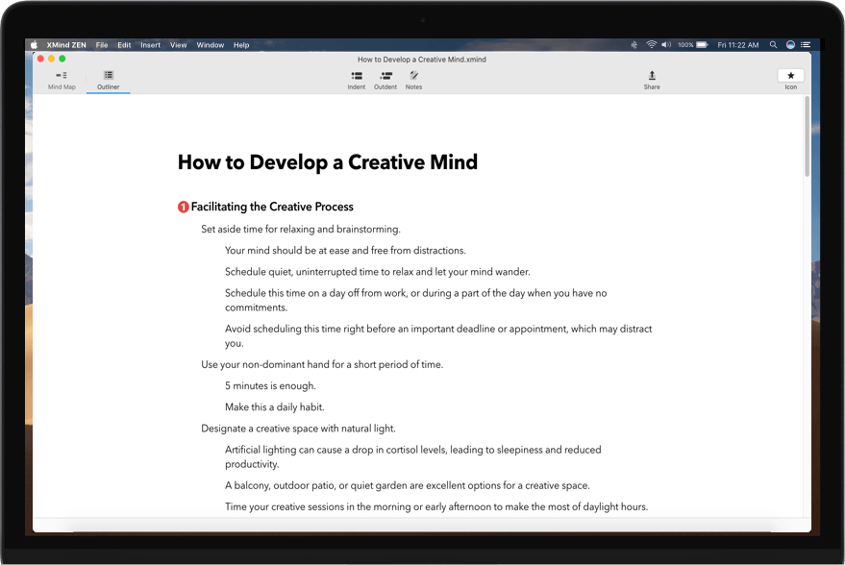Open the View menu

click(x=178, y=44)
